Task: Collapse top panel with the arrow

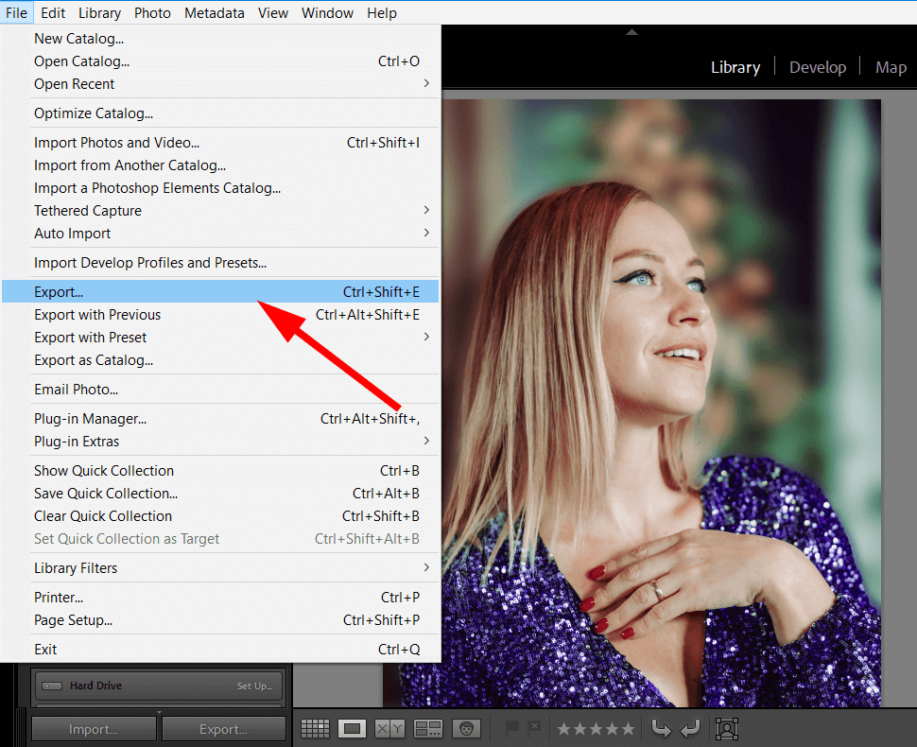Action: pyautogui.click(x=632, y=32)
